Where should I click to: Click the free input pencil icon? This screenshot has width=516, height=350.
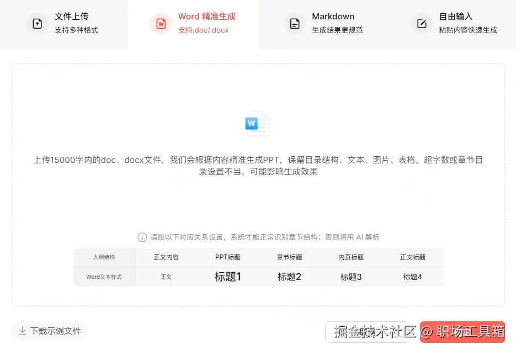pos(422,23)
